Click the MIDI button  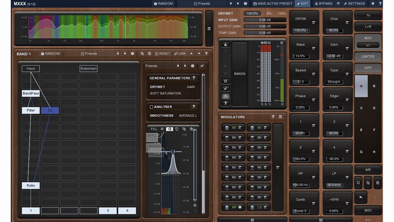(x=368, y=210)
